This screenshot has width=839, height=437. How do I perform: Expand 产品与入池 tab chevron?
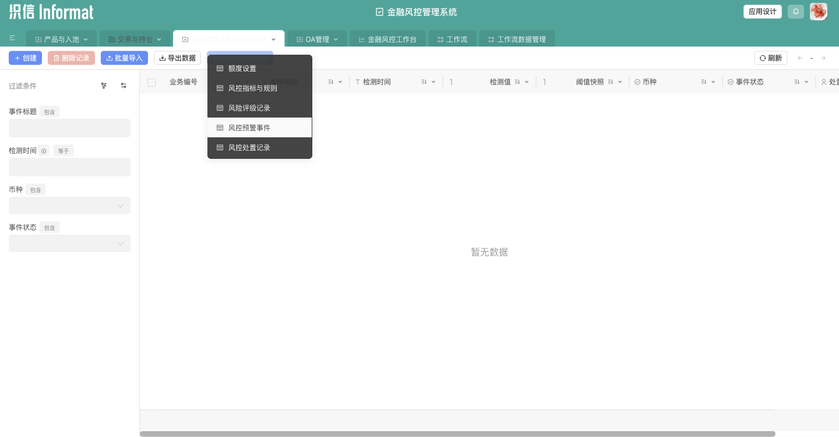pos(86,40)
